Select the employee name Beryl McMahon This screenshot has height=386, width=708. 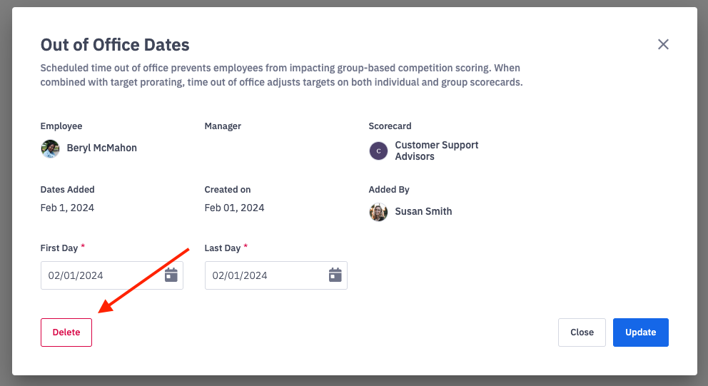101,148
